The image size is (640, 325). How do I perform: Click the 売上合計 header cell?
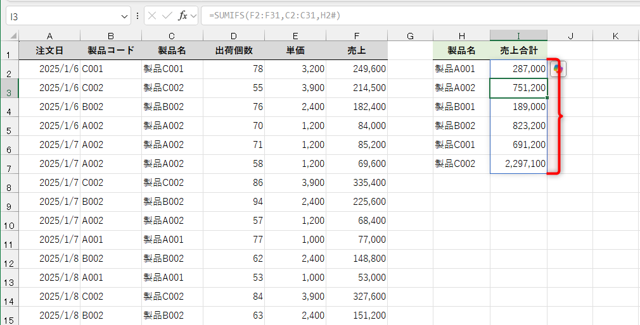coord(519,51)
